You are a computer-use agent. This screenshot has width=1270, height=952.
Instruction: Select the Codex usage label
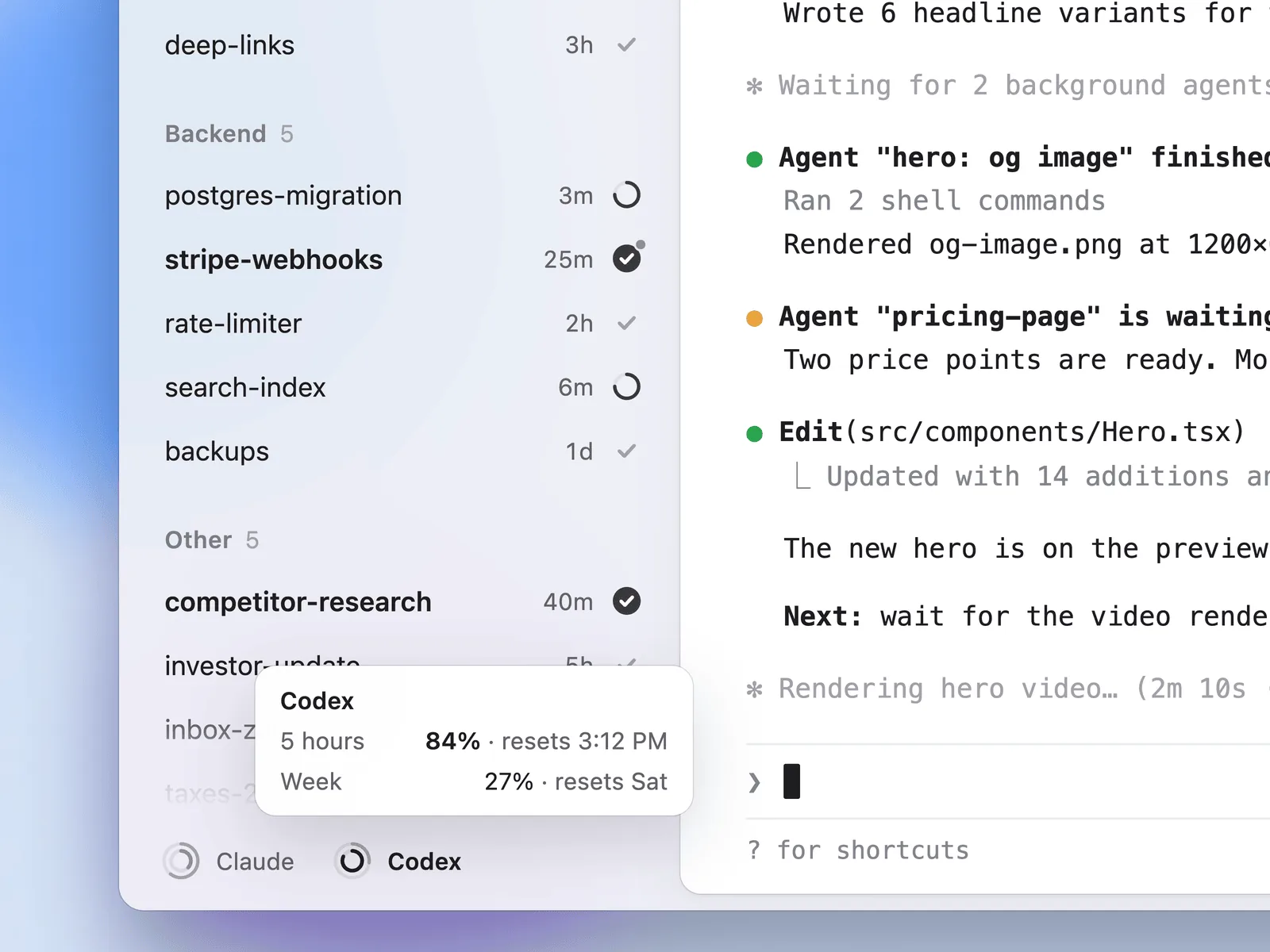[x=424, y=862]
